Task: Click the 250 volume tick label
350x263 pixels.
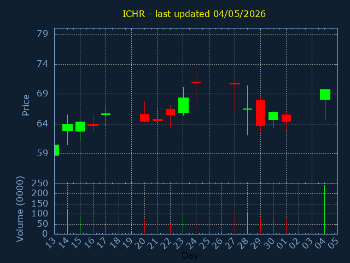Action: tap(40, 184)
